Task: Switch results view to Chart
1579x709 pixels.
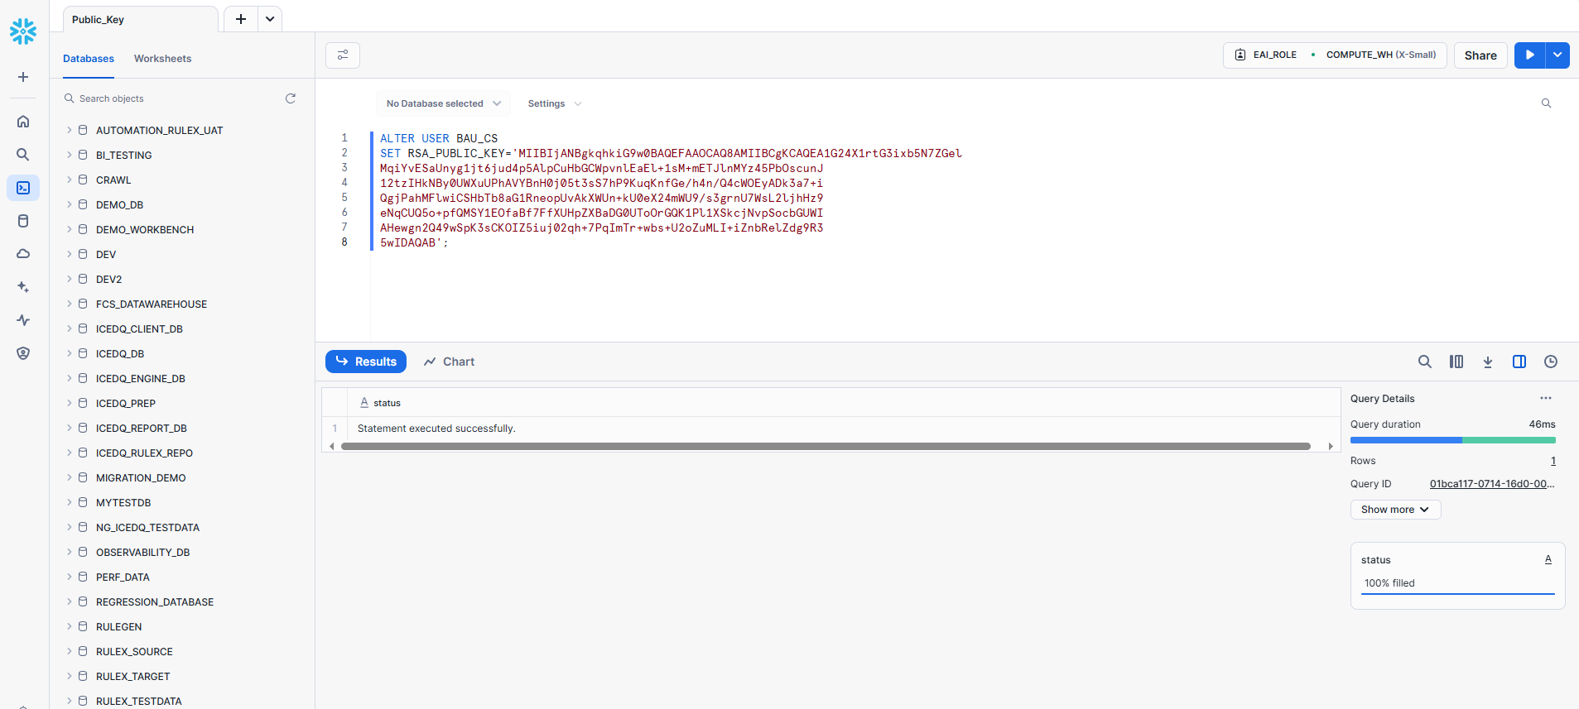Action: tap(449, 362)
